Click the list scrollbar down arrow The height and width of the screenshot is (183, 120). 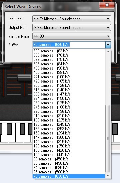(108, 176)
